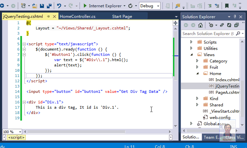The height and width of the screenshot is (148, 247).
Task: Collapse the Views folder
Action: pos(192,55)
